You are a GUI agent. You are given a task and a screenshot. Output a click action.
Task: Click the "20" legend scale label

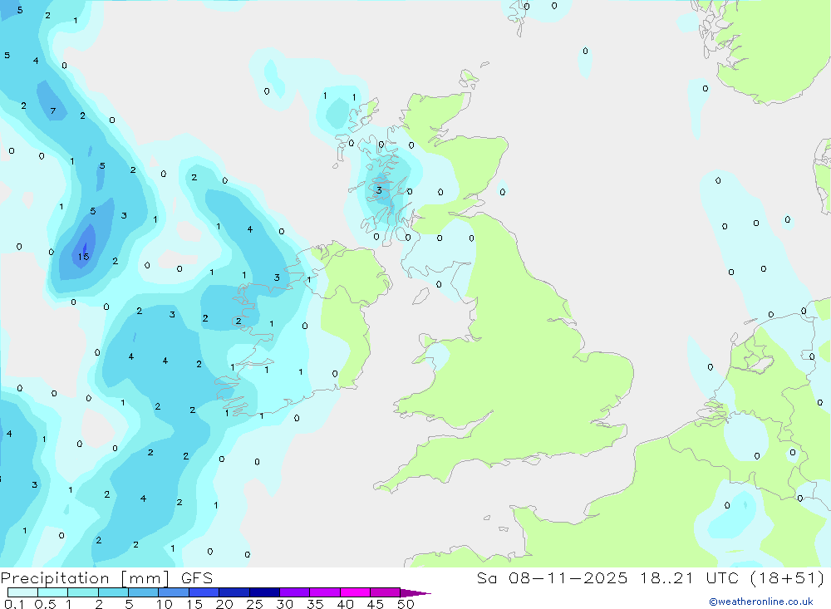point(224,604)
